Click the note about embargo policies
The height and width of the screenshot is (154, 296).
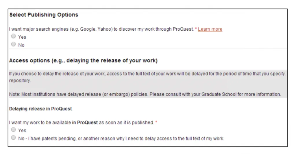click(x=145, y=94)
